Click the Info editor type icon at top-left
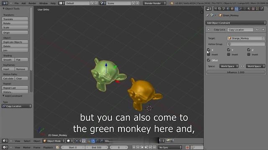The image size is (268, 150). click(5, 3)
